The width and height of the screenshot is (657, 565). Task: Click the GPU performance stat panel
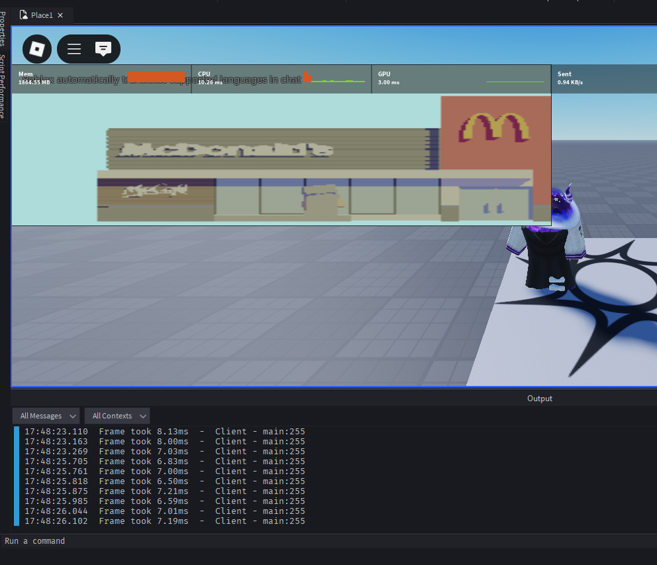pyautogui.click(x=462, y=79)
